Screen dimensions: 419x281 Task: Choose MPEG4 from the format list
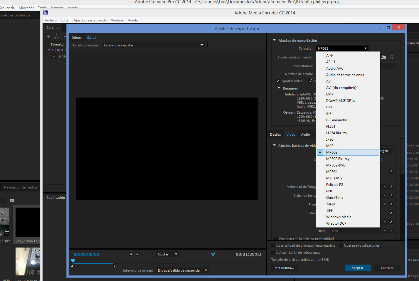click(x=348, y=172)
